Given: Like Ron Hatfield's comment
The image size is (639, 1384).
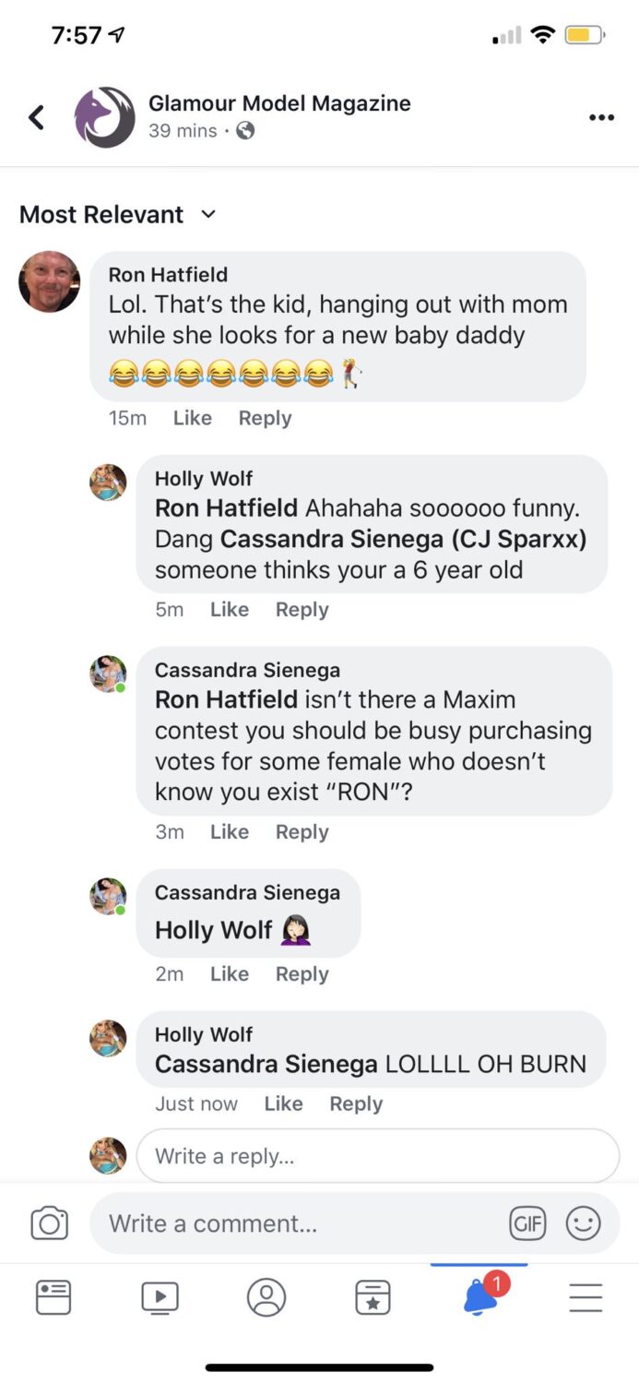Looking at the screenshot, I should [192, 418].
